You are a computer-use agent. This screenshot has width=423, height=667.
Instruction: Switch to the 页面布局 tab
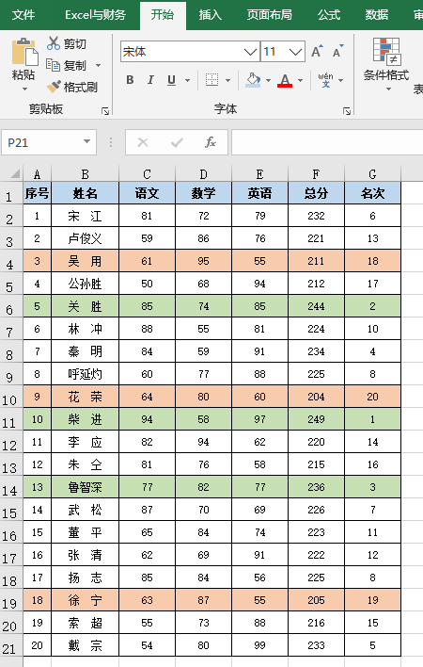(x=270, y=15)
